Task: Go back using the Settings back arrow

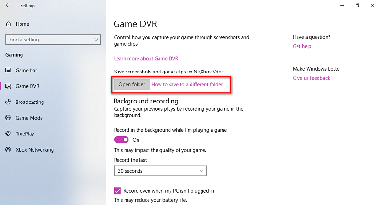Action: coord(8,5)
